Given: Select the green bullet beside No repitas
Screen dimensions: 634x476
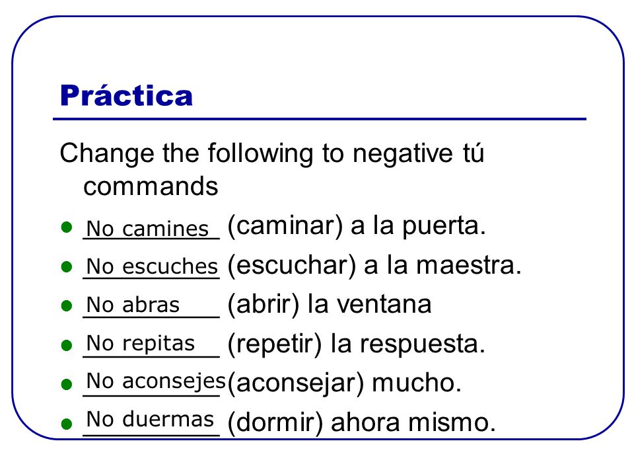Looking at the screenshot, I should pyautogui.click(x=66, y=345).
